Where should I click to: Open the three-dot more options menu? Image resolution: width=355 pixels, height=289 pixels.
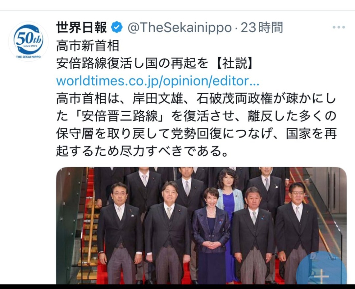339,27
